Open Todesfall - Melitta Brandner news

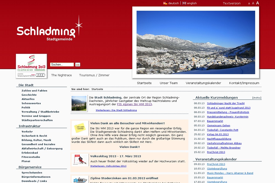tap(224, 148)
